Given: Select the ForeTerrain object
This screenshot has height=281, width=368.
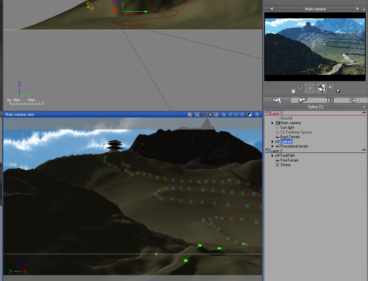Looking at the screenshot, I should [x=289, y=160].
